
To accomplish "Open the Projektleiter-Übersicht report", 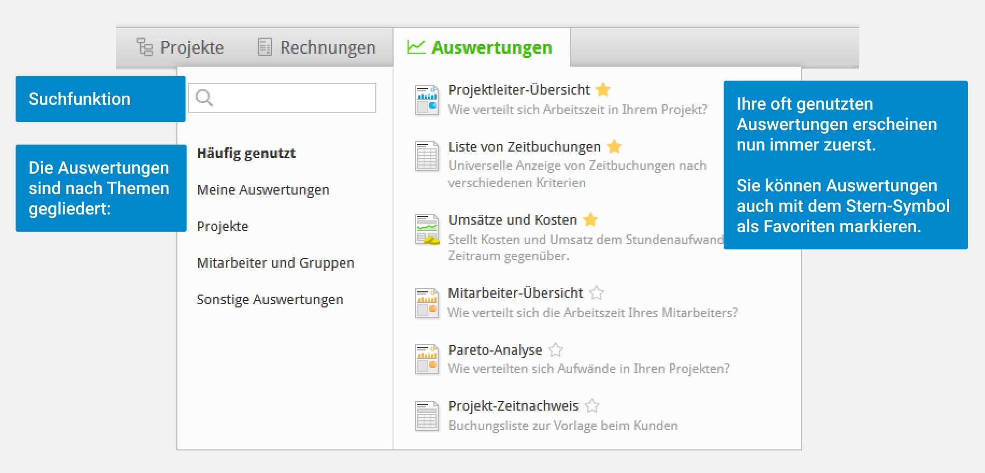I will pyautogui.click(x=519, y=90).
